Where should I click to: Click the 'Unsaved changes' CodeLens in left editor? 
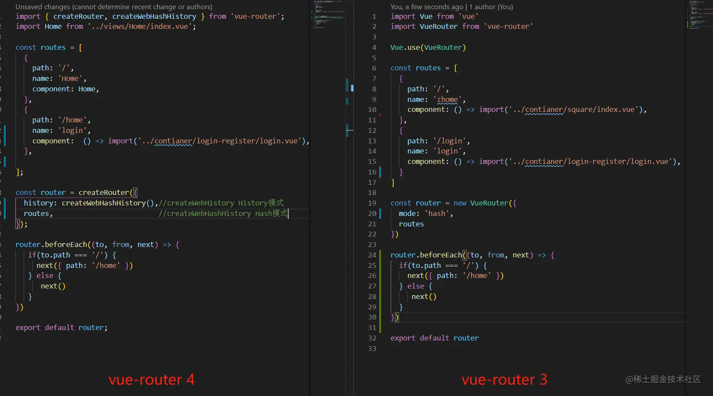tap(114, 7)
